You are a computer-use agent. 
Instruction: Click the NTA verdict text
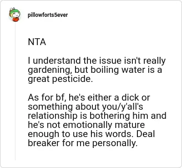tap(37, 42)
